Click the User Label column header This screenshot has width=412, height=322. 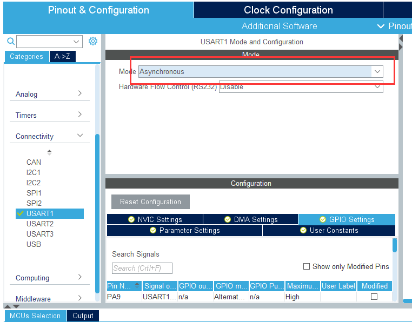click(338, 286)
